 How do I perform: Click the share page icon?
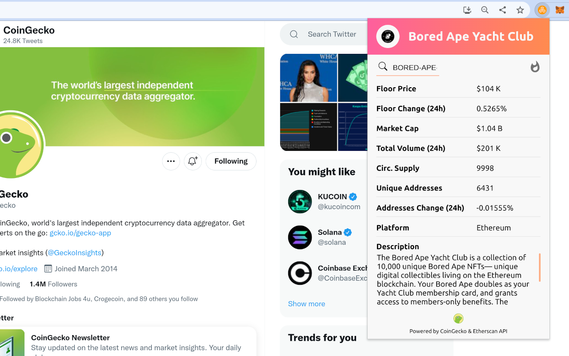tap(502, 10)
